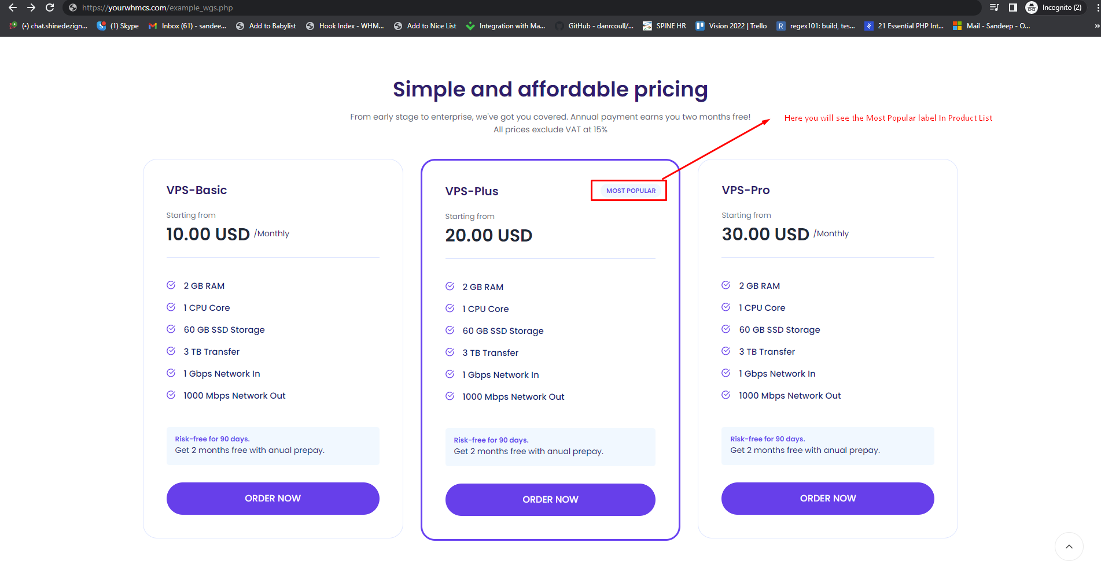1101x576 pixels.
Task: Expand the hidden bookmarks overflow chevron
Action: (1096, 26)
